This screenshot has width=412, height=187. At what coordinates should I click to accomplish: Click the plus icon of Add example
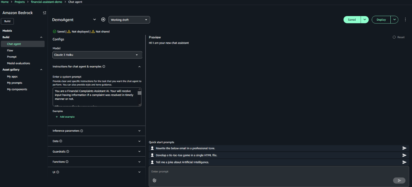(57, 117)
